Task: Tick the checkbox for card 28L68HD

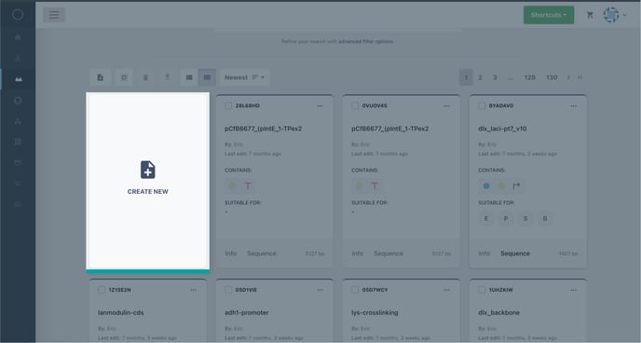Action: pyautogui.click(x=228, y=106)
